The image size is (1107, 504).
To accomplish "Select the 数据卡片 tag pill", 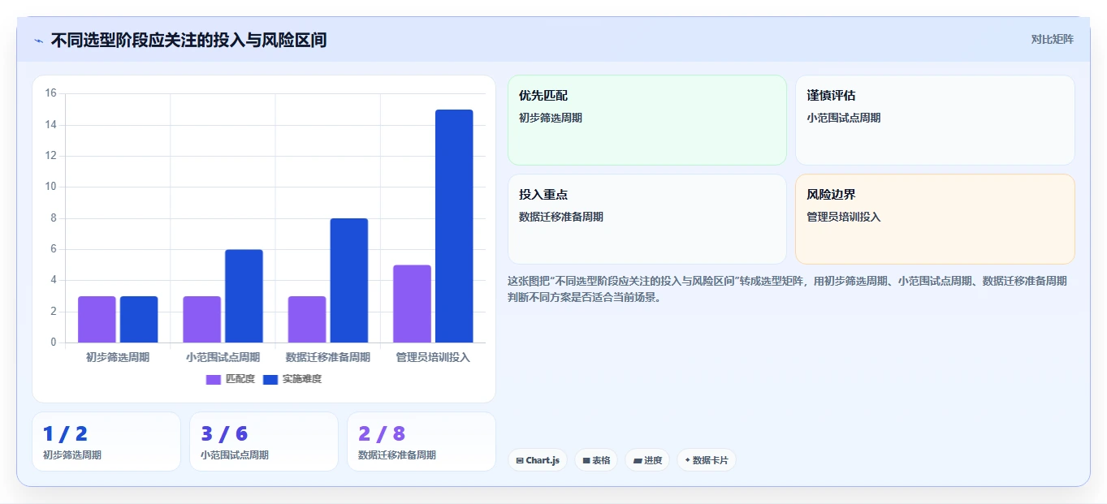I will (707, 460).
